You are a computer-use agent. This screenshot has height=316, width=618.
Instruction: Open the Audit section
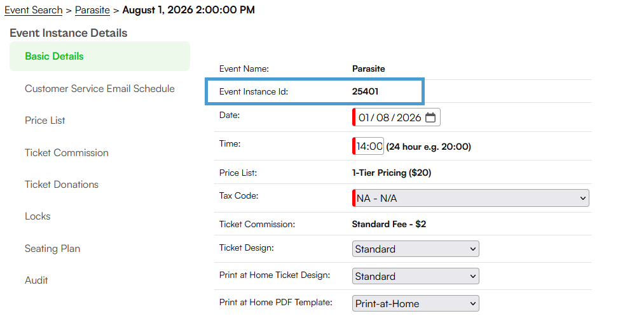point(36,280)
